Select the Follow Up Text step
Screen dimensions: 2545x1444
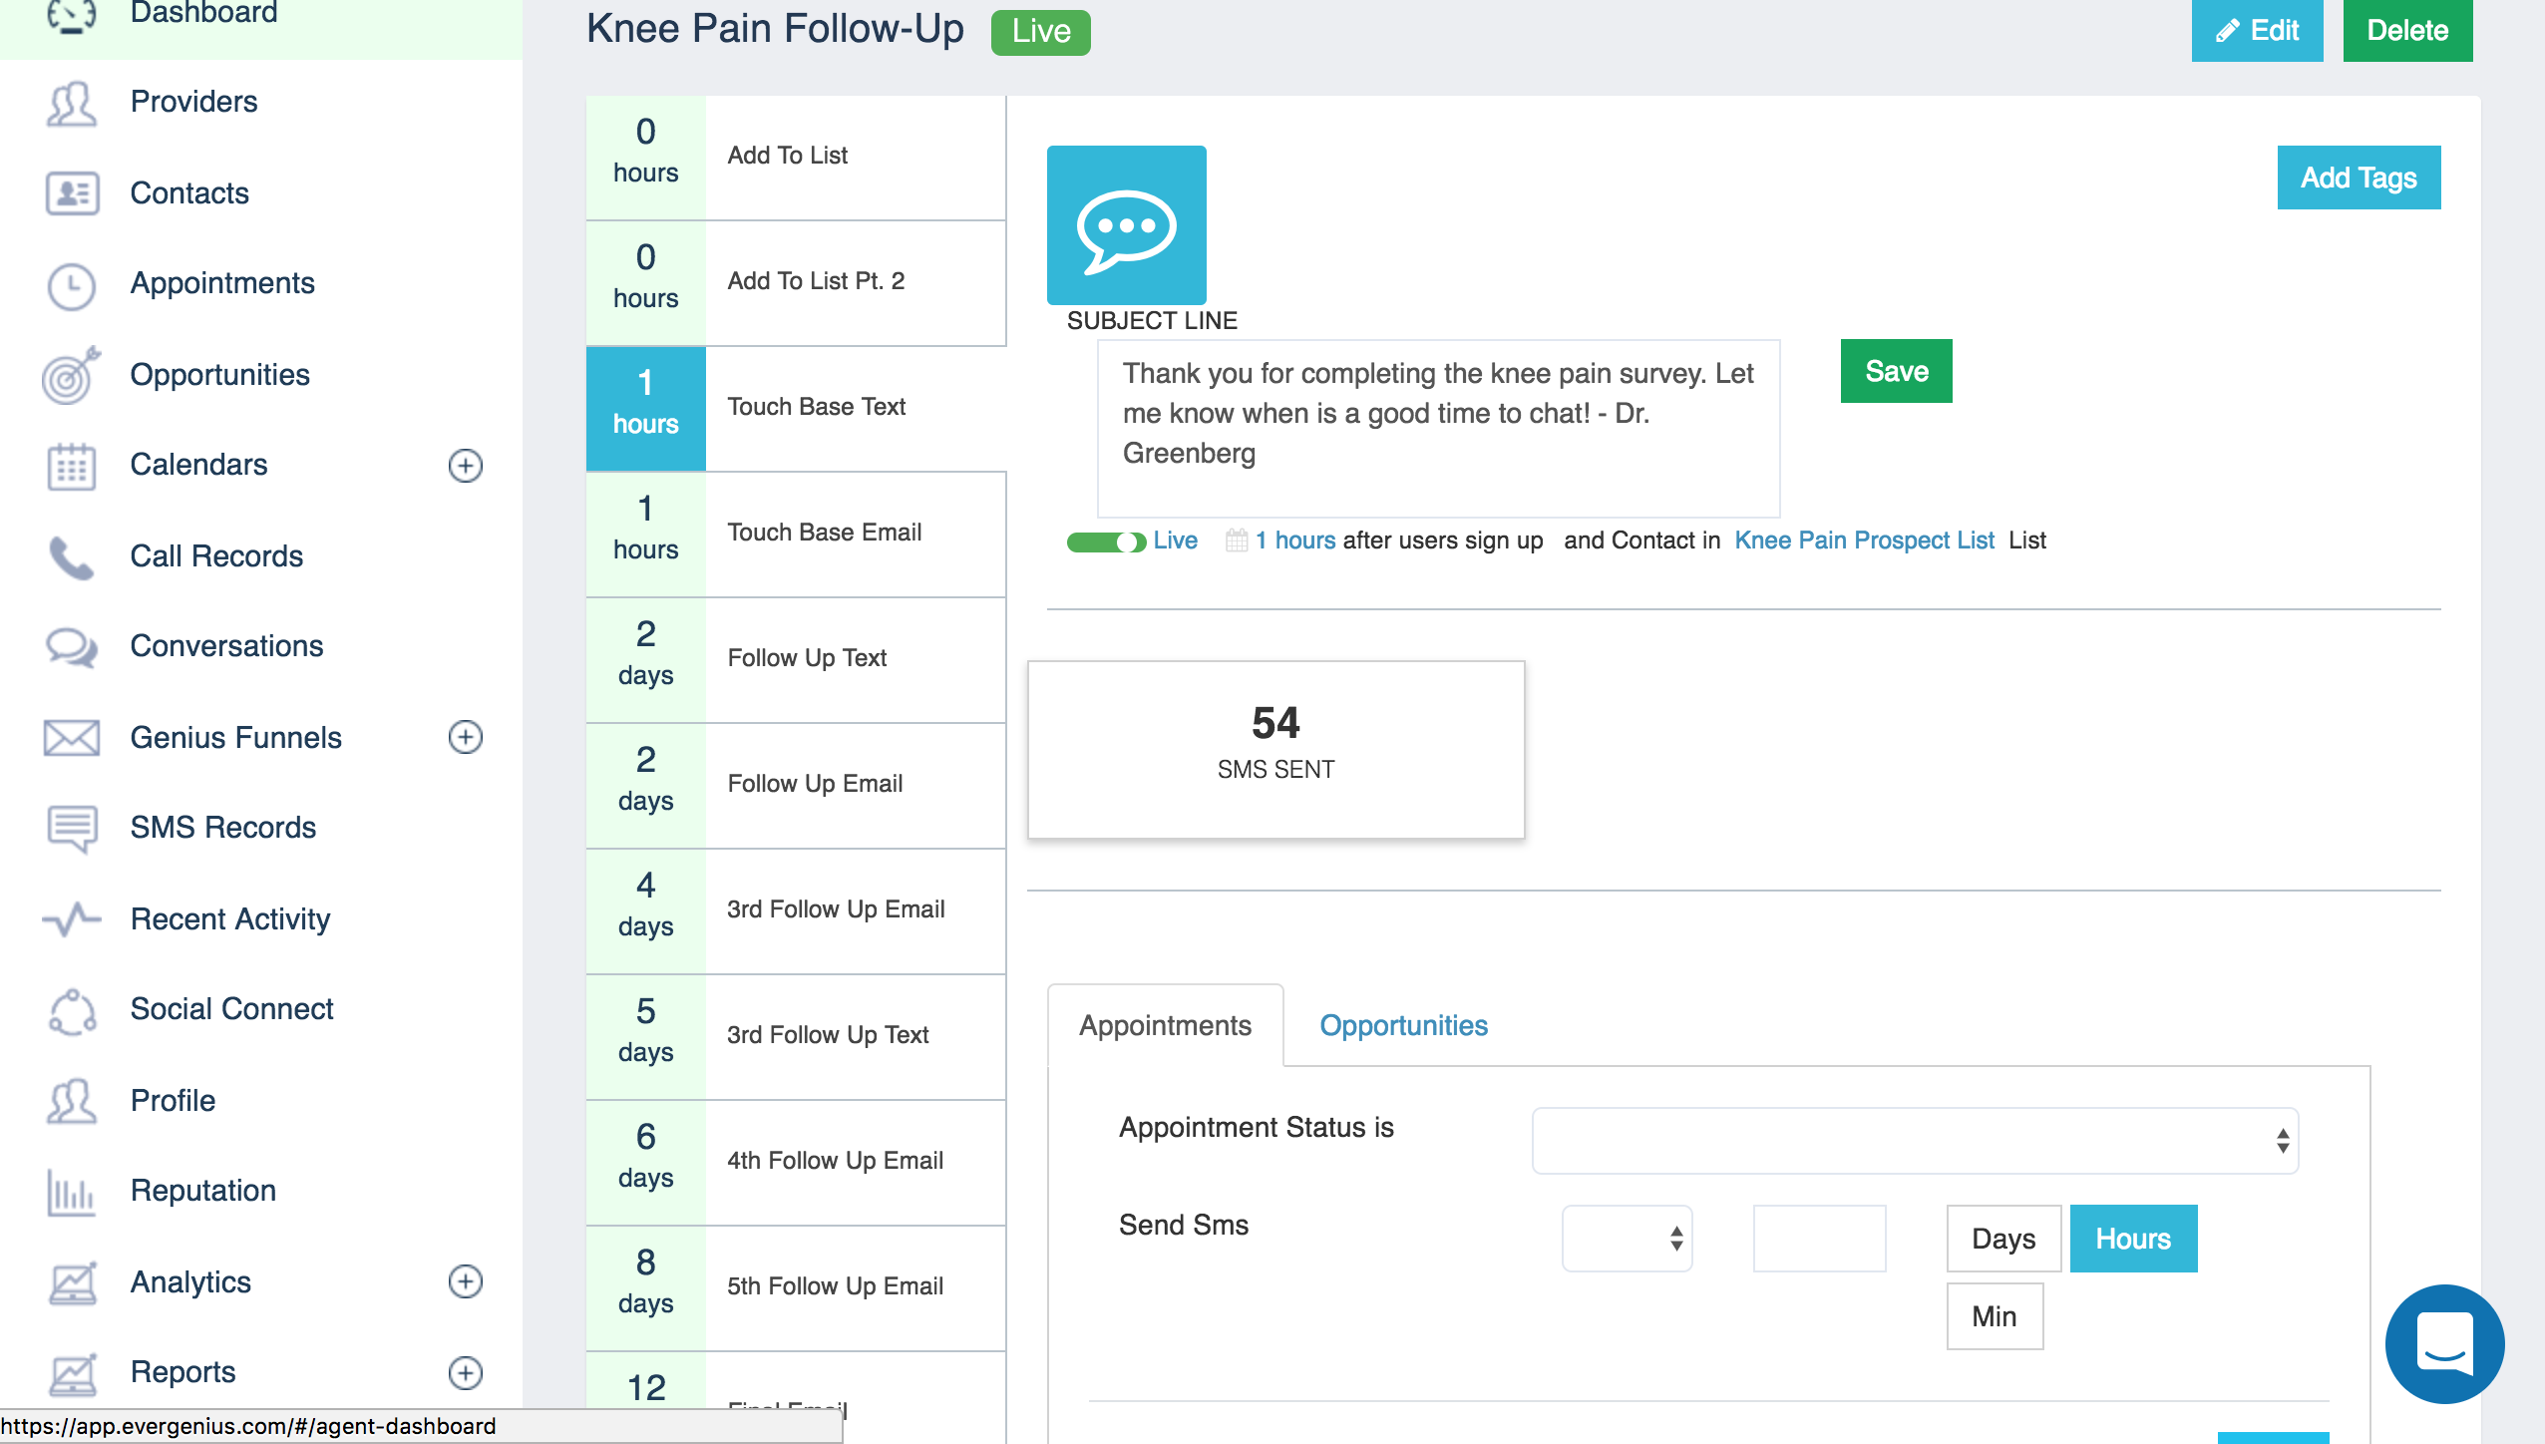[x=806, y=658]
